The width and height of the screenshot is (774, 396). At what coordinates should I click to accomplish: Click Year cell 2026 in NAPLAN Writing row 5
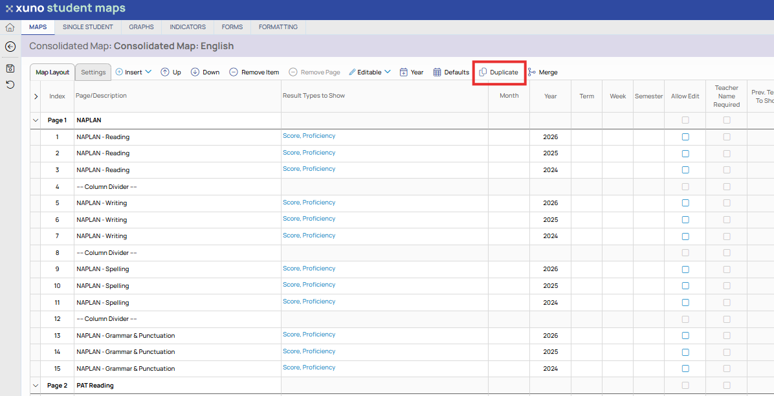550,203
